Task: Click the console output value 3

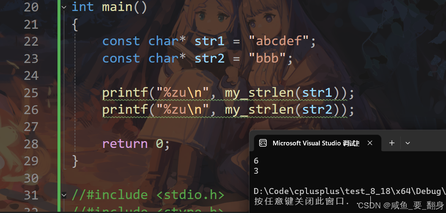Action: click(256, 171)
